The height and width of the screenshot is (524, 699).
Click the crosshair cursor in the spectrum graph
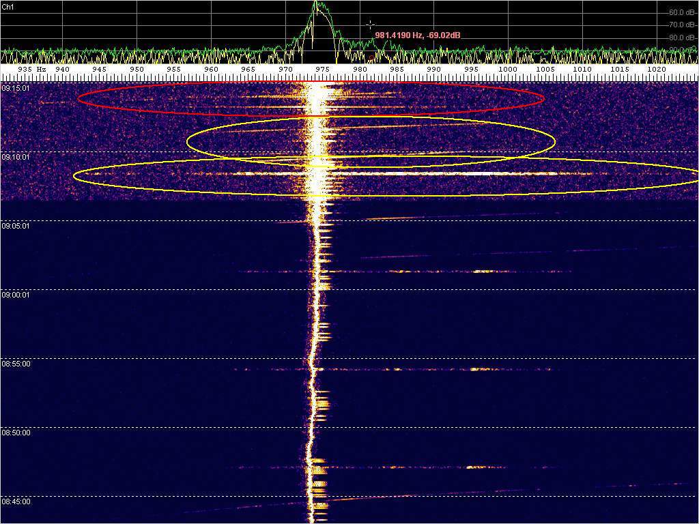click(x=370, y=25)
